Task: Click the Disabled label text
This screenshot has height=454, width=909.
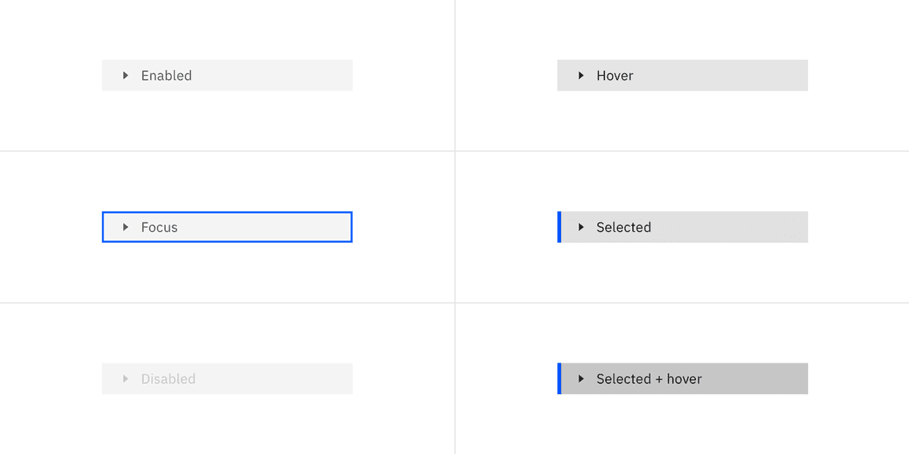Action: [x=168, y=379]
